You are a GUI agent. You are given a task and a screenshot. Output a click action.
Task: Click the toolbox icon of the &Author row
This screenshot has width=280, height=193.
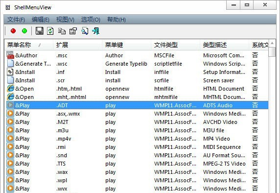[x=10, y=55]
